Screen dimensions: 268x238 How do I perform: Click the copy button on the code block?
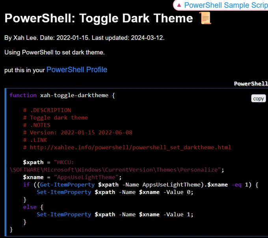point(258,98)
